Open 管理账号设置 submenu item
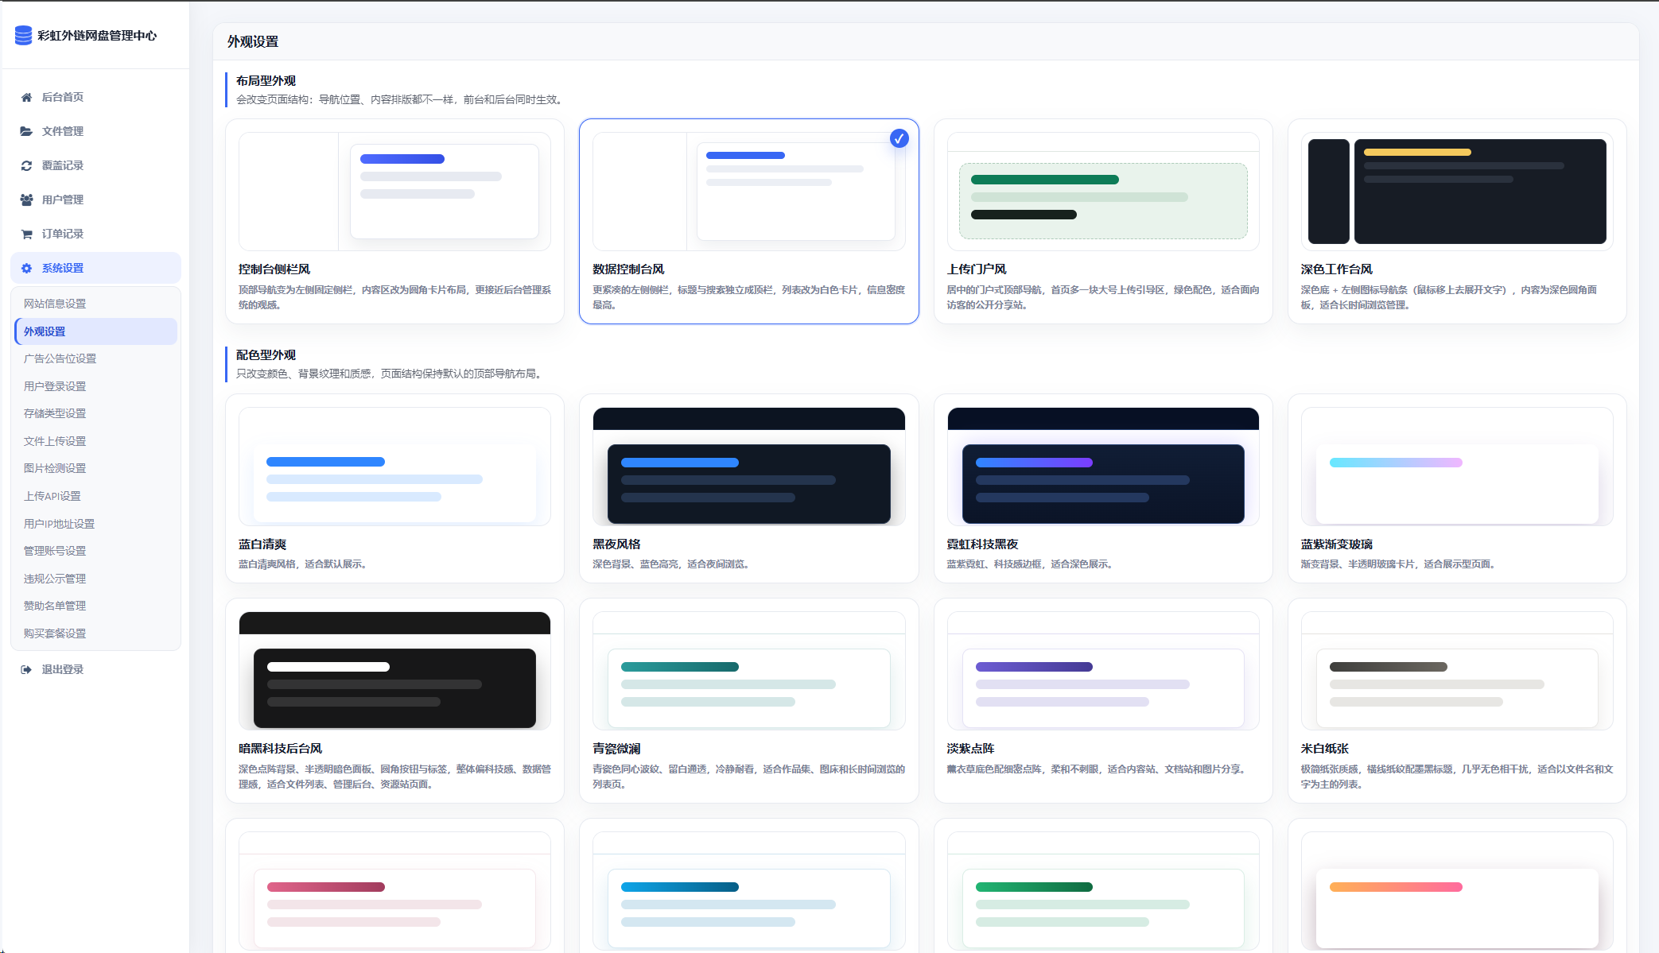Screen dimensions: 1659x953 [x=95, y=551]
